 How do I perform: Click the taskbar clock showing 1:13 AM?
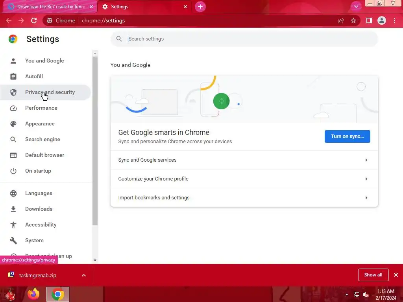386,295
